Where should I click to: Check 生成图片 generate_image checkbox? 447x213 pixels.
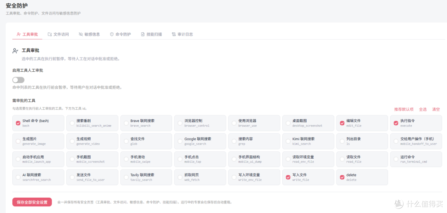click(18, 141)
